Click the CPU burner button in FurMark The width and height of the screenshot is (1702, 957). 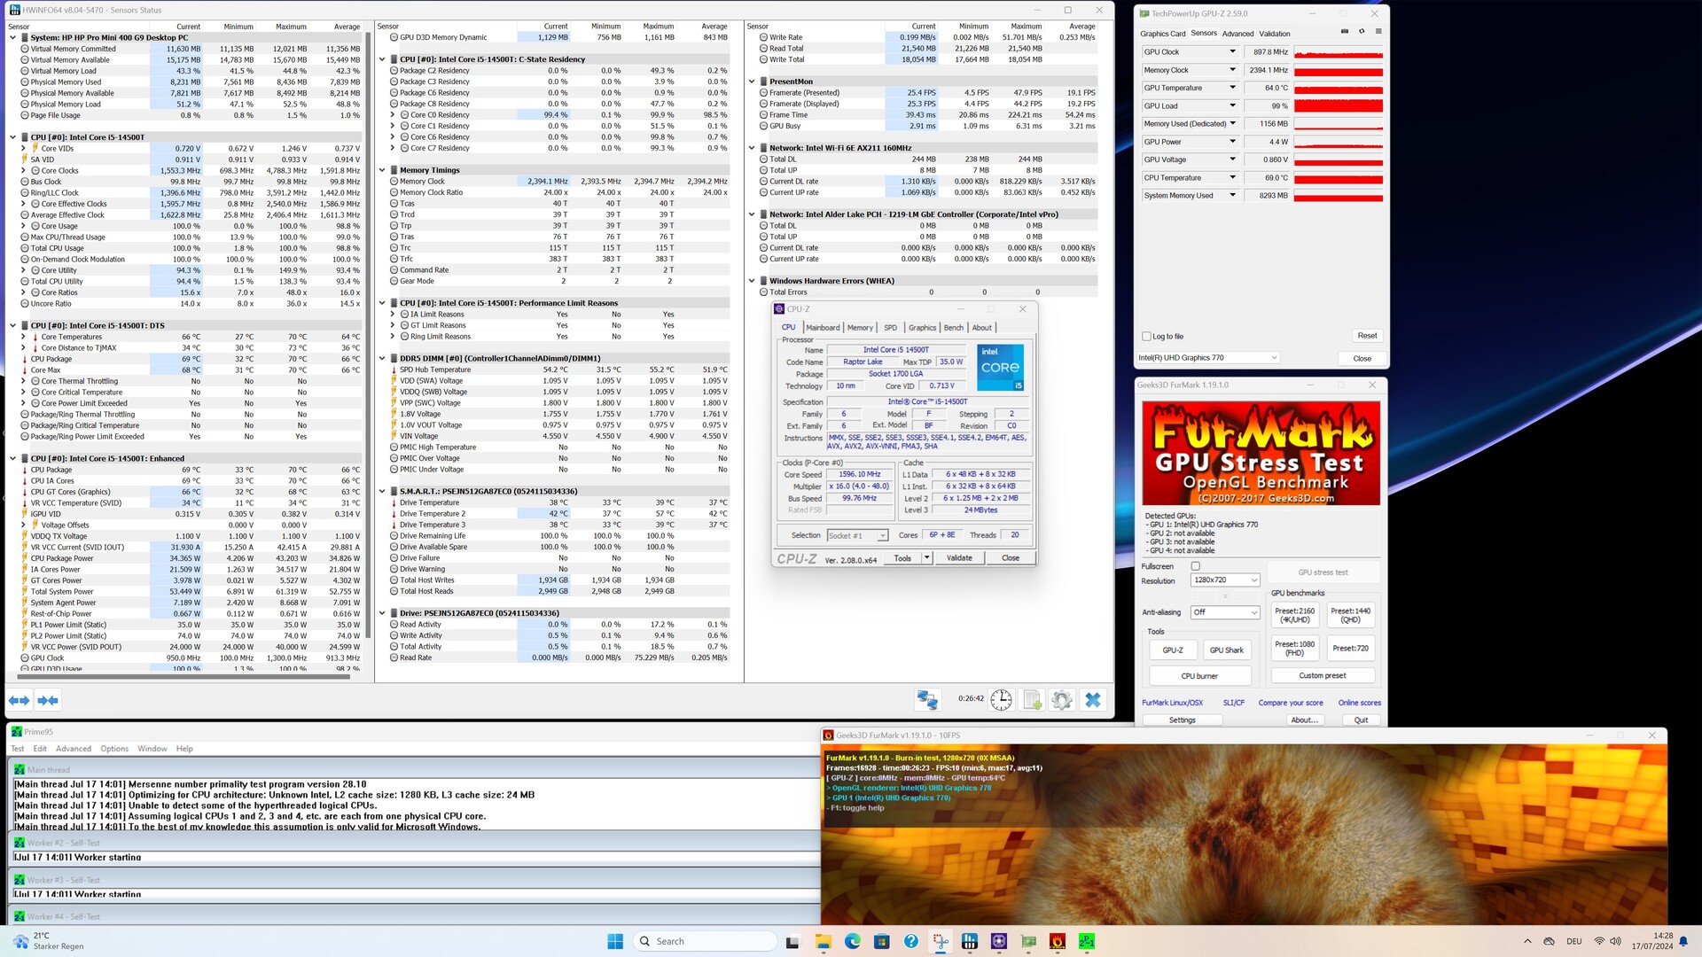[1198, 676]
